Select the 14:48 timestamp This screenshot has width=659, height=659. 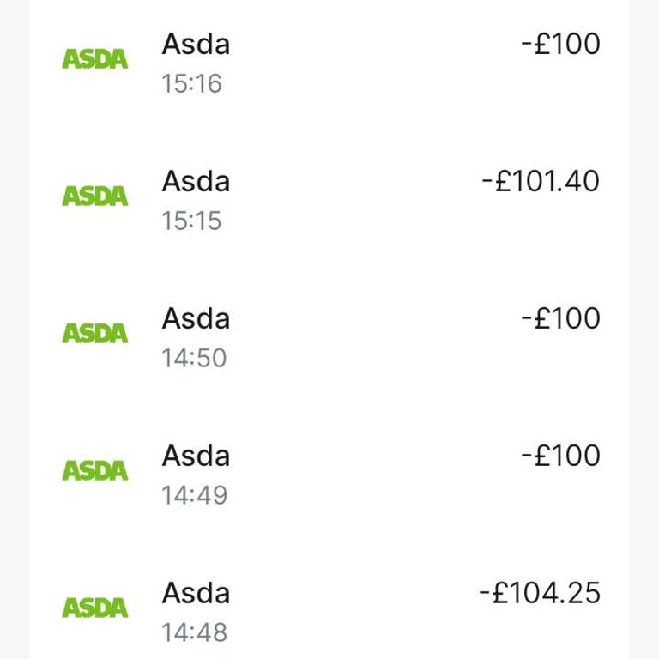[x=194, y=632]
